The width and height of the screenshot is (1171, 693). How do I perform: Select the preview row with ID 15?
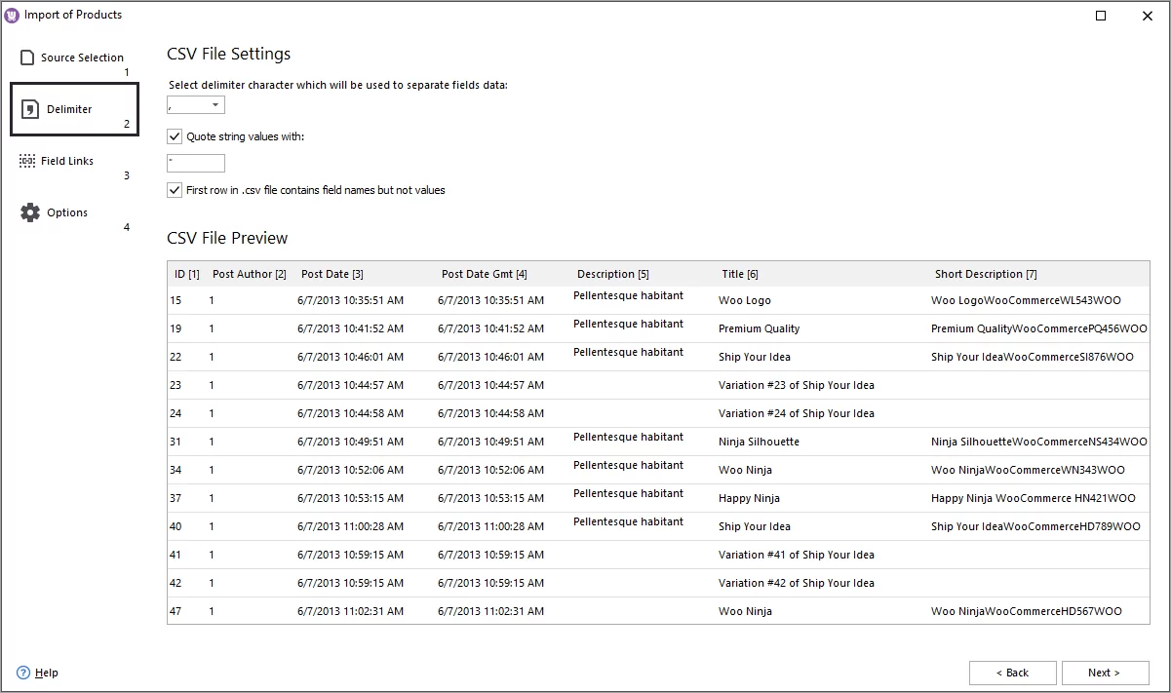(x=488, y=300)
